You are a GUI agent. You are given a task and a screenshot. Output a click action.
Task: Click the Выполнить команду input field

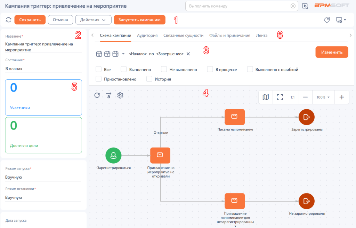[x=239, y=6]
